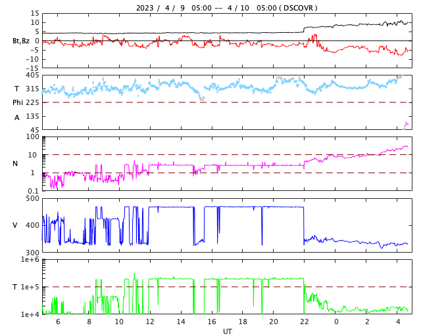Click the '22' hour tick on UT axis
The height and width of the screenshot is (336, 421).
(x=304, y=322)
